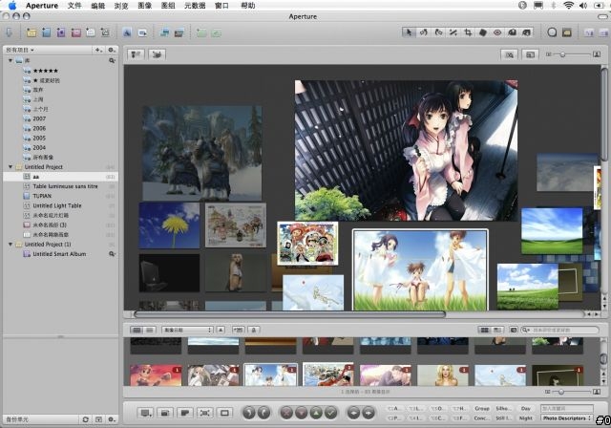This screenshot has width=611, height=428.
Task: Apply the Night keyword button
Action: point(526,418)
